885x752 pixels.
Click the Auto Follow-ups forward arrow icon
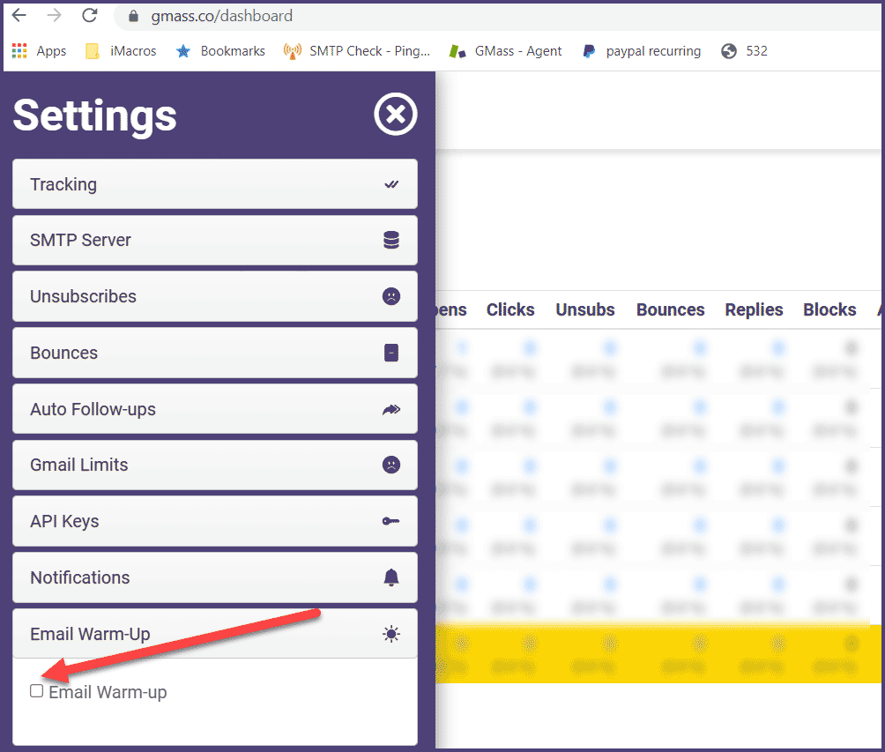click(391, 409)
